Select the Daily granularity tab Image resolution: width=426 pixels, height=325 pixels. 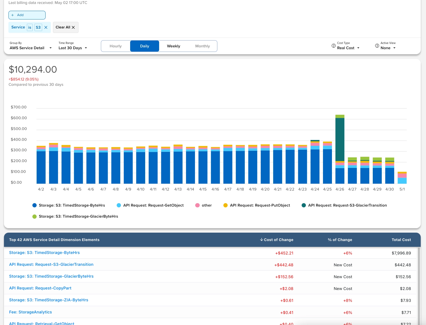click(x=145, y=46)
